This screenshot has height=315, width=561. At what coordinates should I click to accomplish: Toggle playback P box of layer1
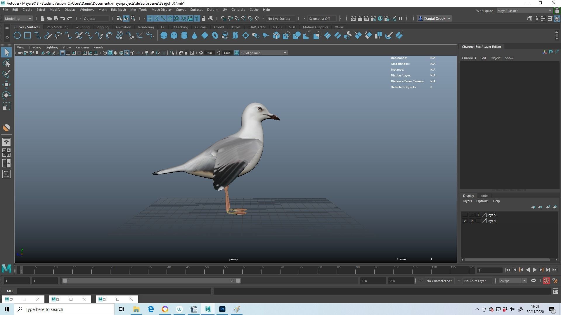471,221
